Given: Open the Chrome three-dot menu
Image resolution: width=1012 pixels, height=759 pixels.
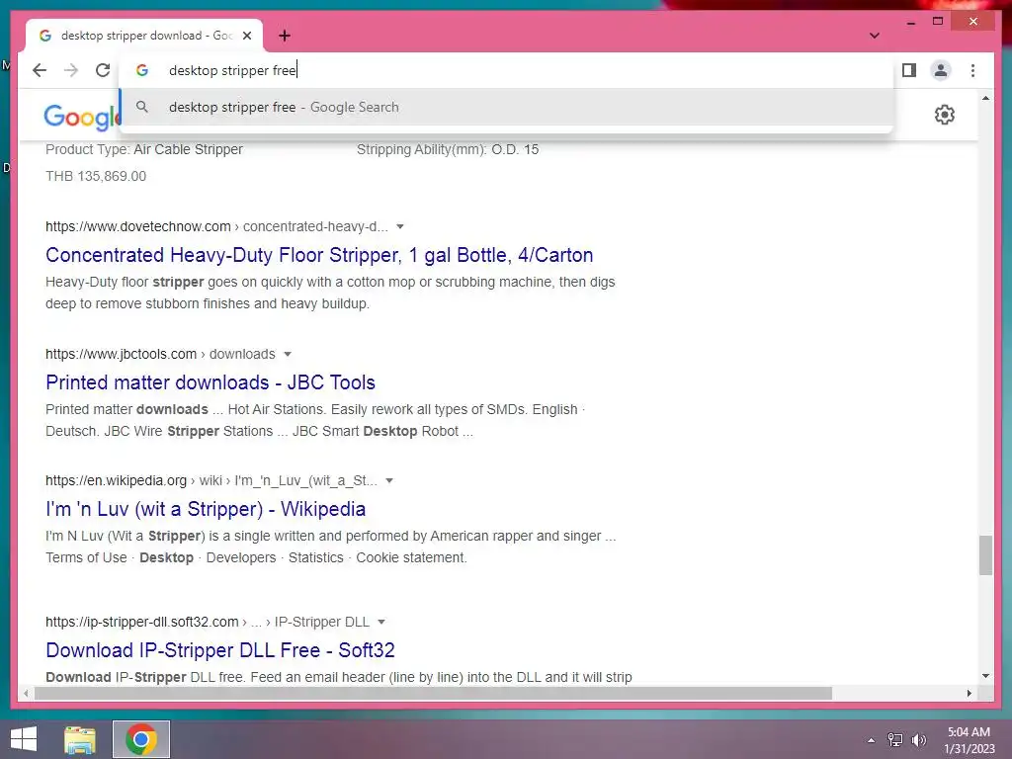Looking at the screenshot, I should click(x=972, y=70).
